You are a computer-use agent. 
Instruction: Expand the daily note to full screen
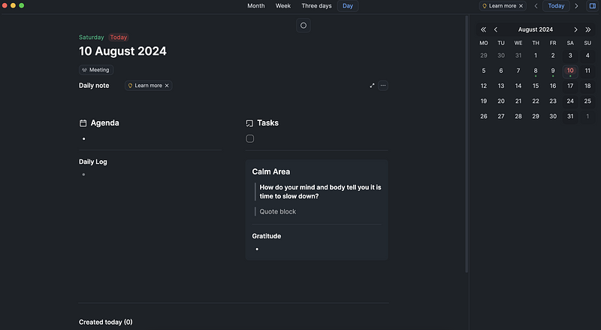[x=372, y=86]
